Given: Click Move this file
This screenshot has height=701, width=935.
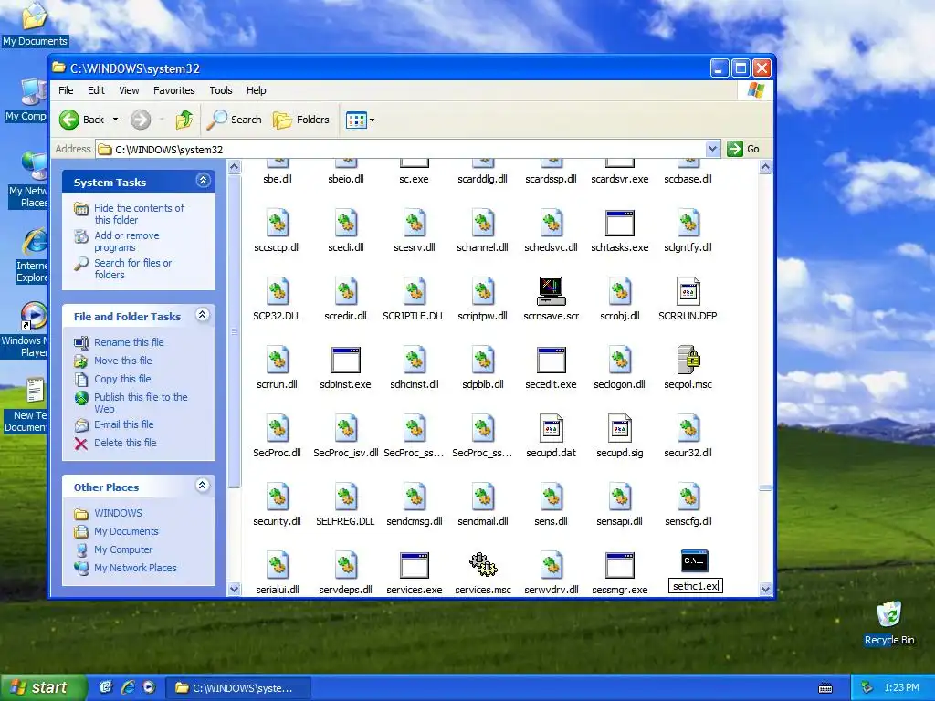Looking at the screenshot, I should (123, 361).
